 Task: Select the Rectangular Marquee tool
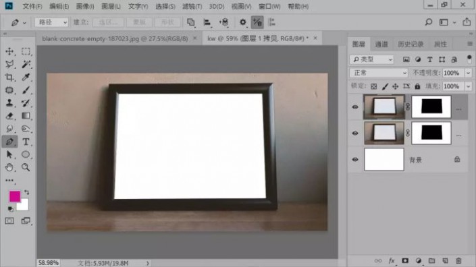[26, 51]
